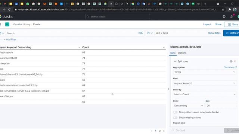Click Show dates link
Image resolution: width=239 pixels, height=134 pixels.
click(x=214, y=33)
